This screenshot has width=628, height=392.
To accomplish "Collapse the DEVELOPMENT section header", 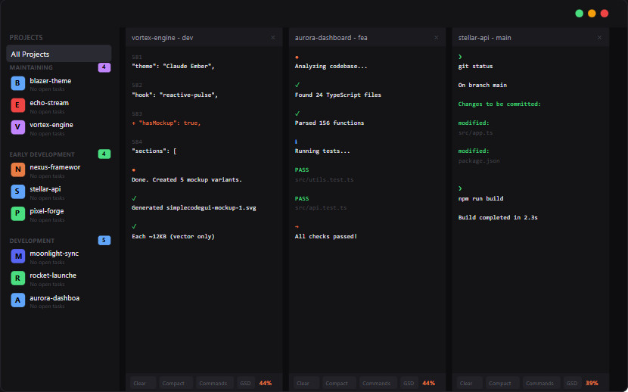I will (32, 241).
